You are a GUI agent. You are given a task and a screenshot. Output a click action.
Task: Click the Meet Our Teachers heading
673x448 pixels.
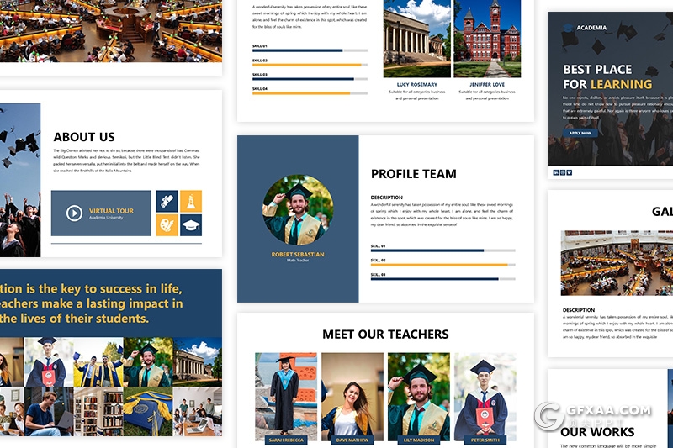(385, 335)
